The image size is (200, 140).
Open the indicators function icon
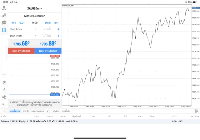click(x=4, y=90)
